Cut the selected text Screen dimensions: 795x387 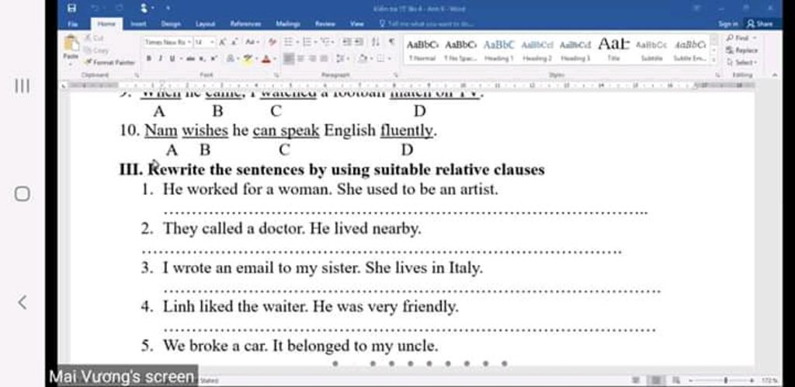coord(94,38)
